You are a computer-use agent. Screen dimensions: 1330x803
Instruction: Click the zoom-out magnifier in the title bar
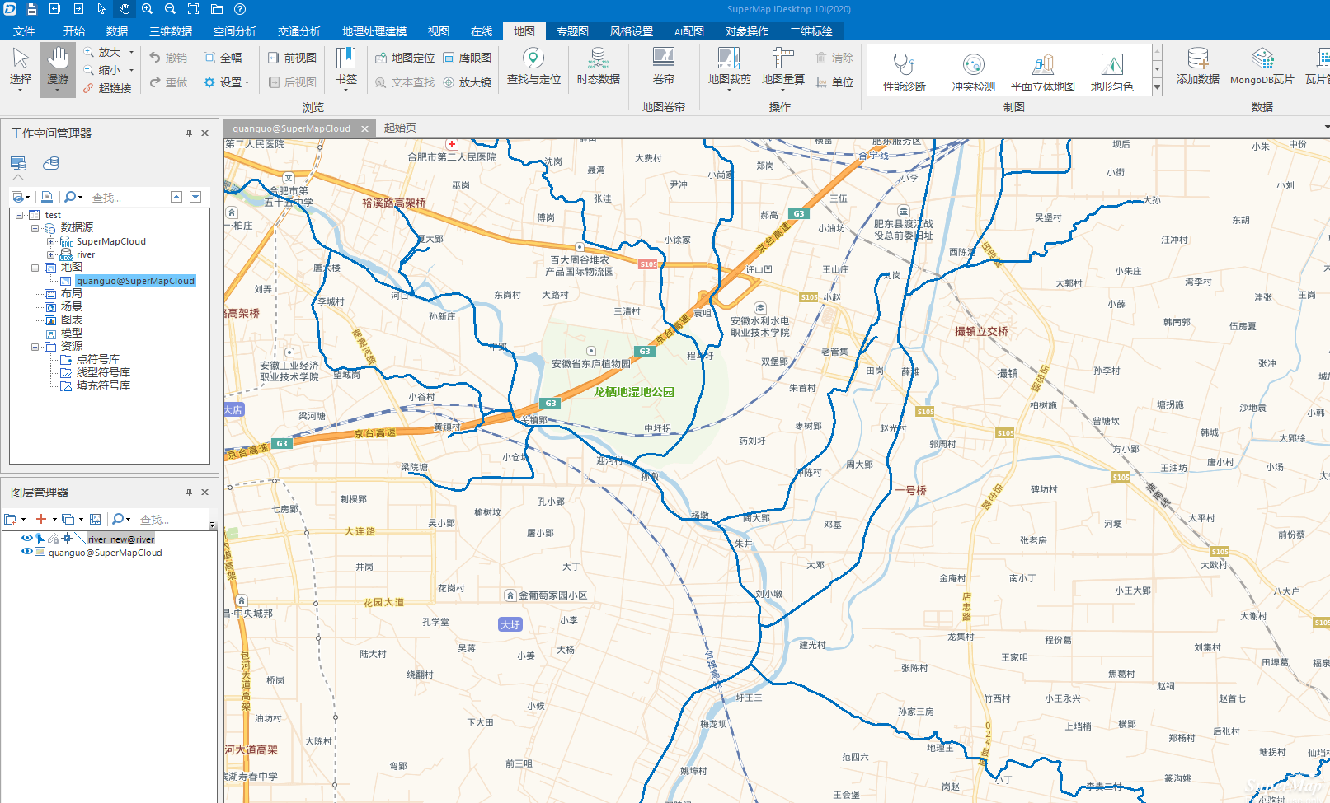171,9
